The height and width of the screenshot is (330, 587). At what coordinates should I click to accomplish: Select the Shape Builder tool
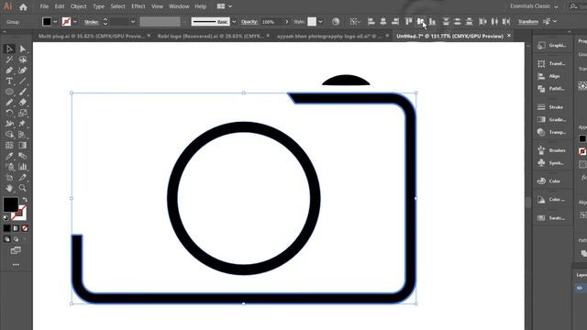9,135
